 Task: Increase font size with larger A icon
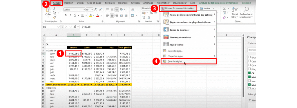(96, 9)
